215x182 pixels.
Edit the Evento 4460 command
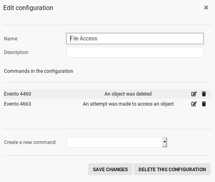coord(194,94)
